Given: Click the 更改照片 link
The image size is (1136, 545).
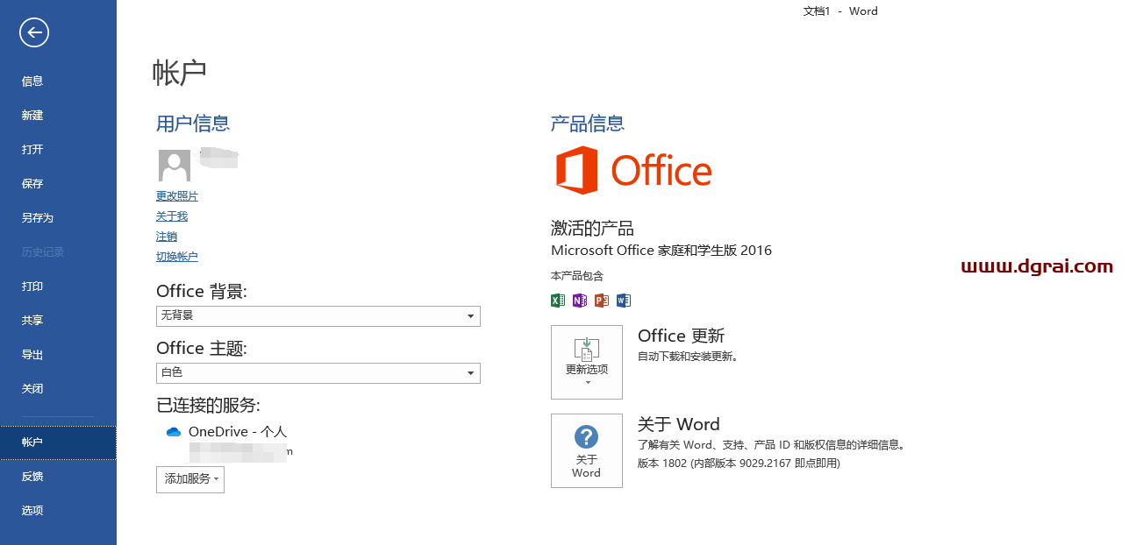Looking at the screenshot, I should (x=177, y=196).
